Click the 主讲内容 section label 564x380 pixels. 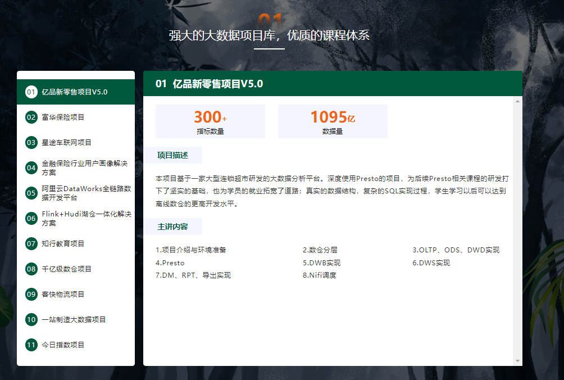172,227
